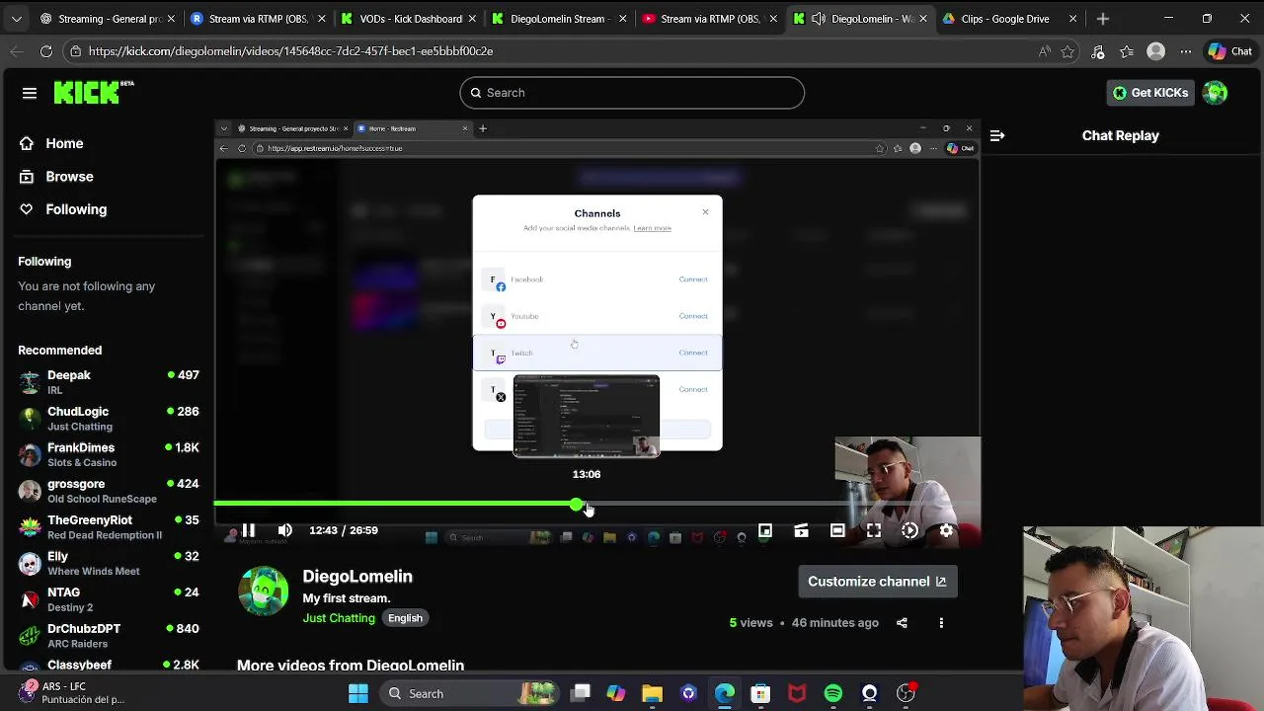This screenshot has height=711, width=1264.
Task: Open video player settings gear
Action: 946,530
